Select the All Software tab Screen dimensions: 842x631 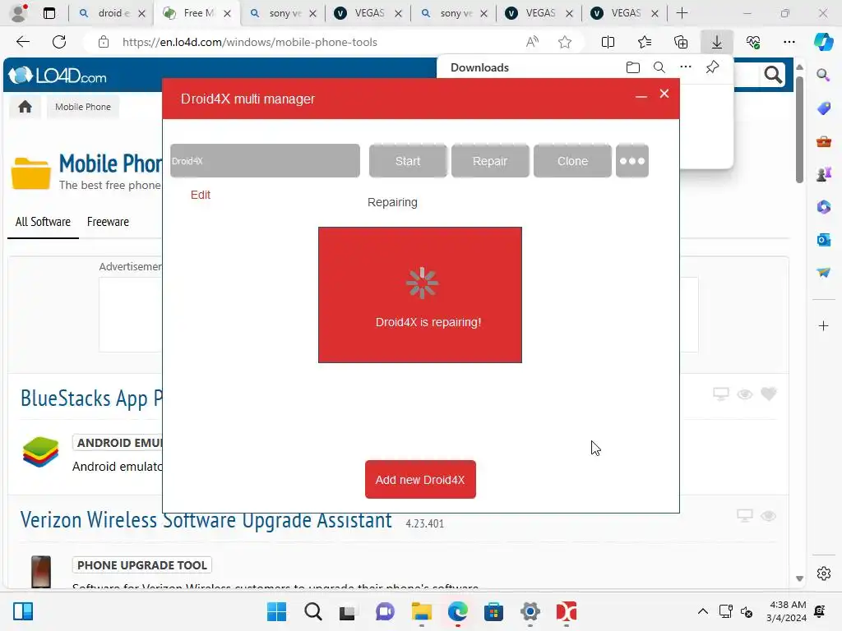pos(43,222)
